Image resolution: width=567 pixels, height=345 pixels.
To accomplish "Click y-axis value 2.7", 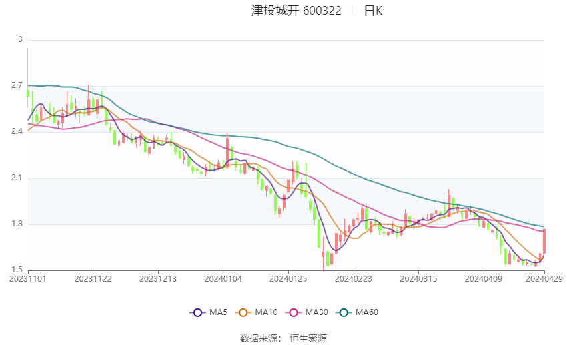I will click(17, 85).
